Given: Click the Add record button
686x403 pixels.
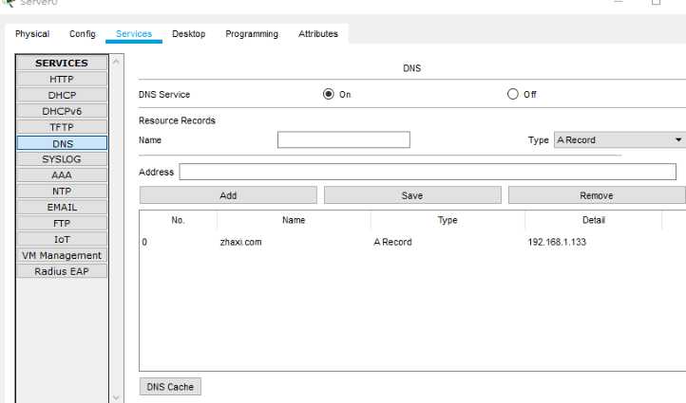Looking at the screenshot, I should tap(228, 195).
